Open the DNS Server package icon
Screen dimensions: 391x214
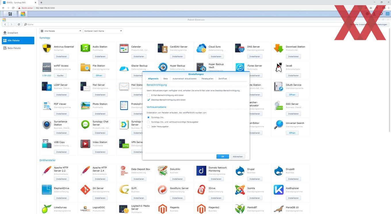tap(240, 48)
